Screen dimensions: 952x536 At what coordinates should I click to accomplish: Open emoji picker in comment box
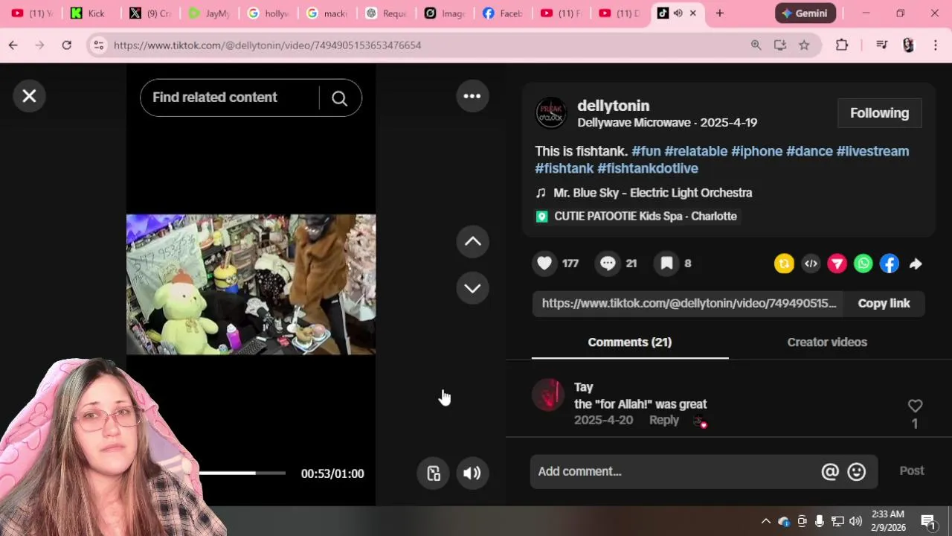coord(857,471)
